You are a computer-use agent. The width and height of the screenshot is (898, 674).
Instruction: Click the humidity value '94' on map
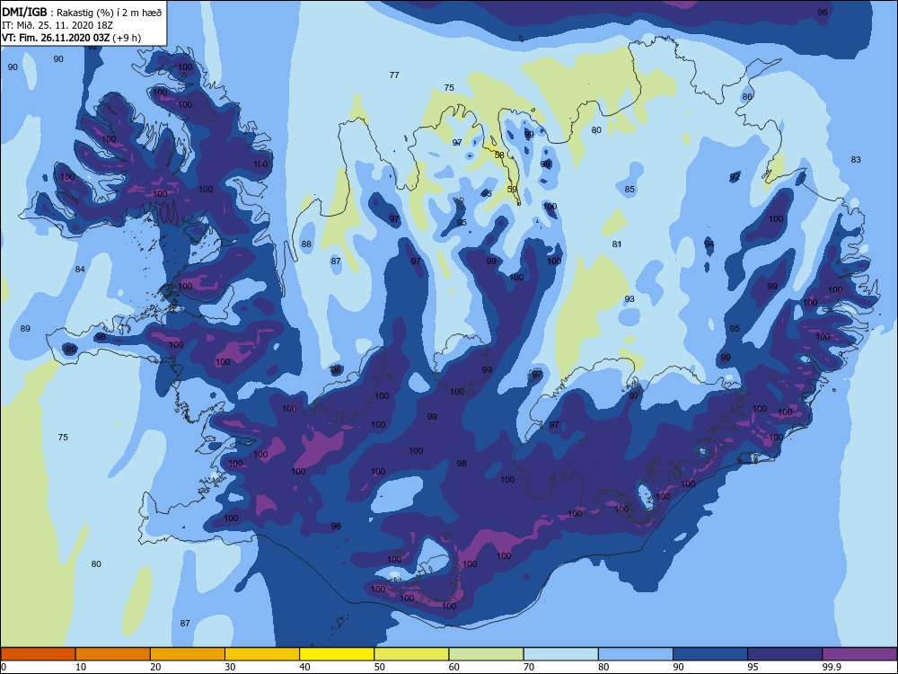click(x=709, y=244)
